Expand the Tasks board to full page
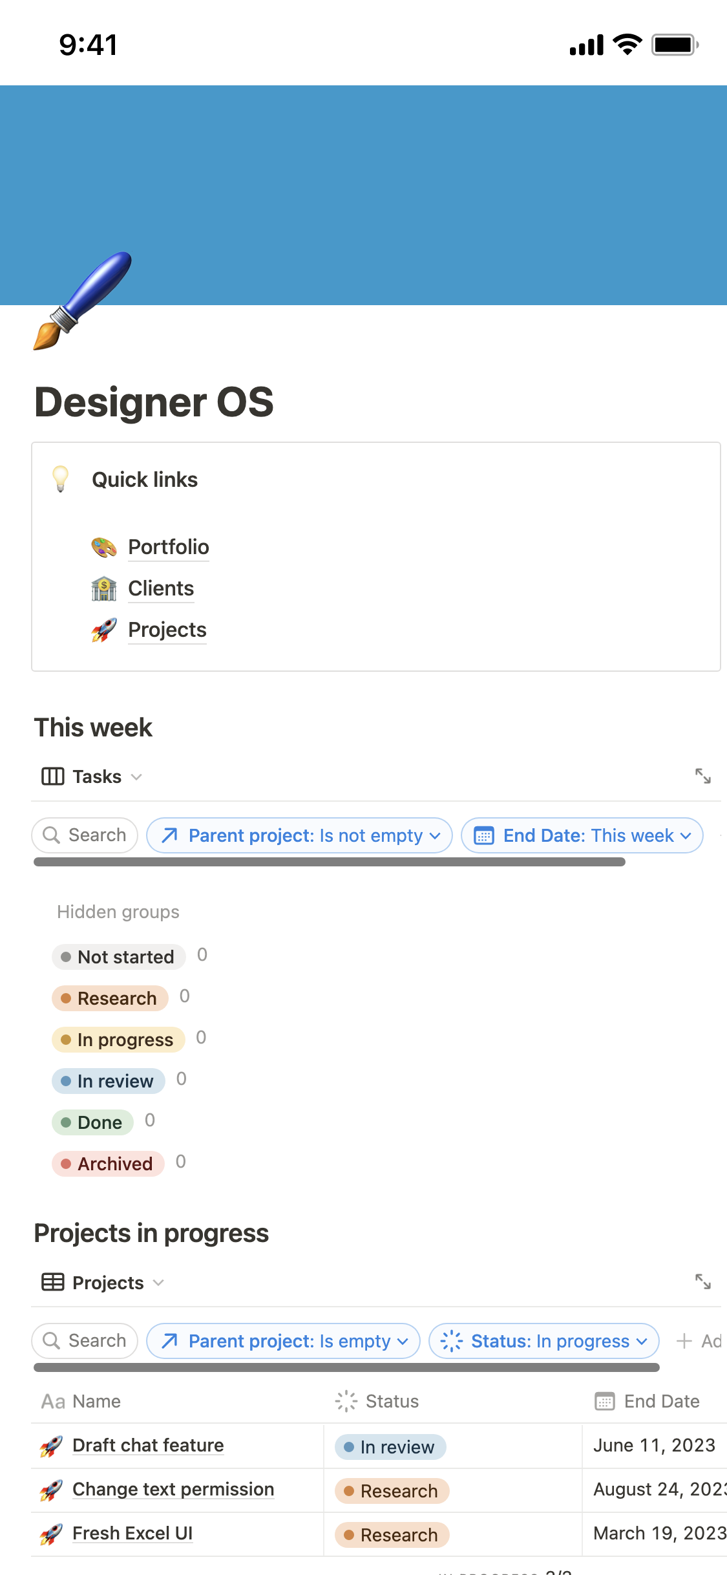 pos(702,776)
